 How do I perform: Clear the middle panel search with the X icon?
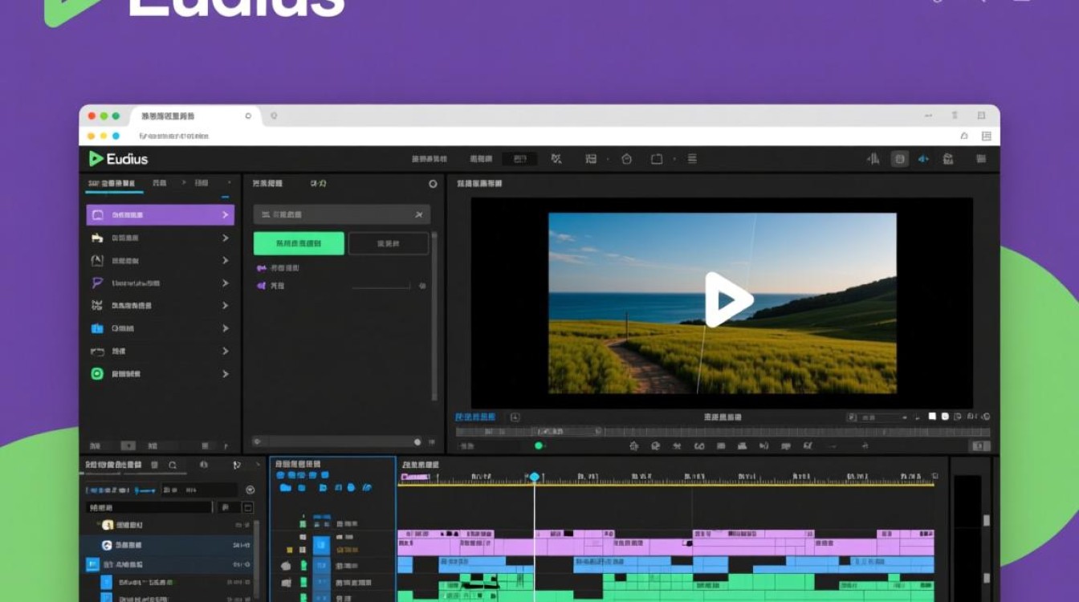[x=418, y=215]
